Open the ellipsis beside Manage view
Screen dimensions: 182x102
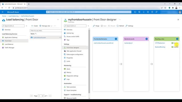[x=55, y=26]
